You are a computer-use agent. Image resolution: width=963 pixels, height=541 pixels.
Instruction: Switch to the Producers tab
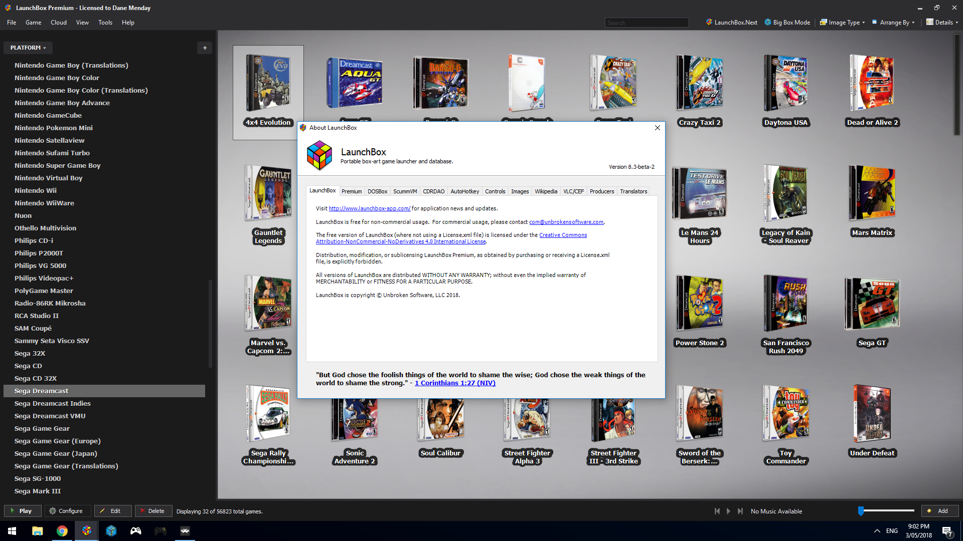coord(602,191)
